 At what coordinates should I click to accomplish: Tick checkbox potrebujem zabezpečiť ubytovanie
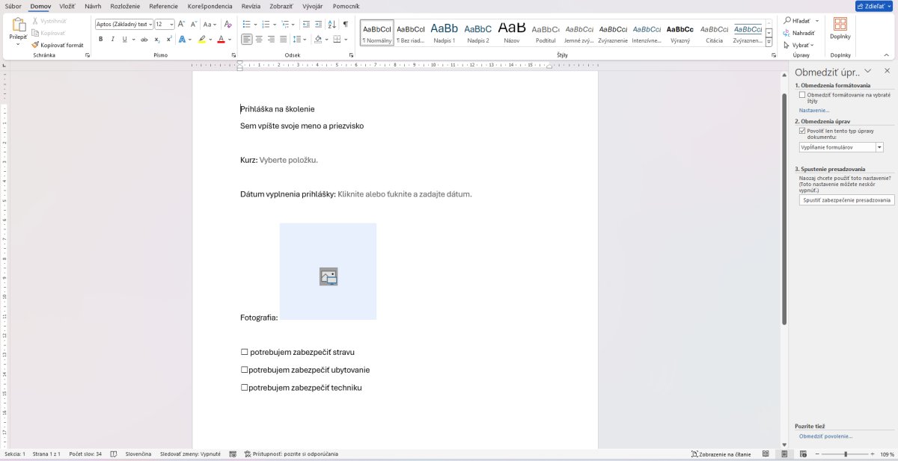[244, 370]
